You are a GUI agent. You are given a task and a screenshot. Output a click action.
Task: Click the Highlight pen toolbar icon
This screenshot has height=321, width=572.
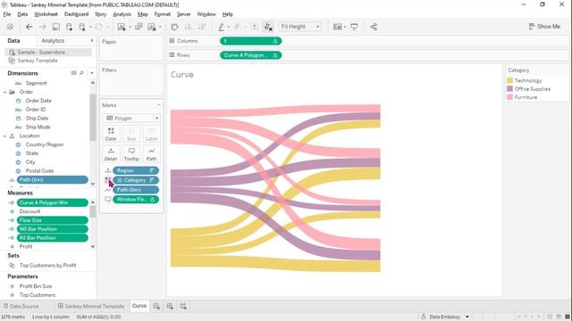[x=221, y=27]
